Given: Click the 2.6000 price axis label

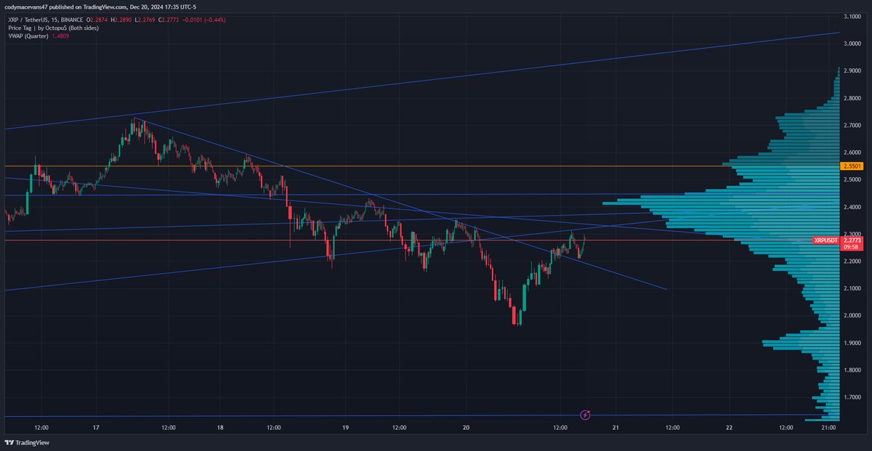Looking at the screenshot, I should pos(853,153).
